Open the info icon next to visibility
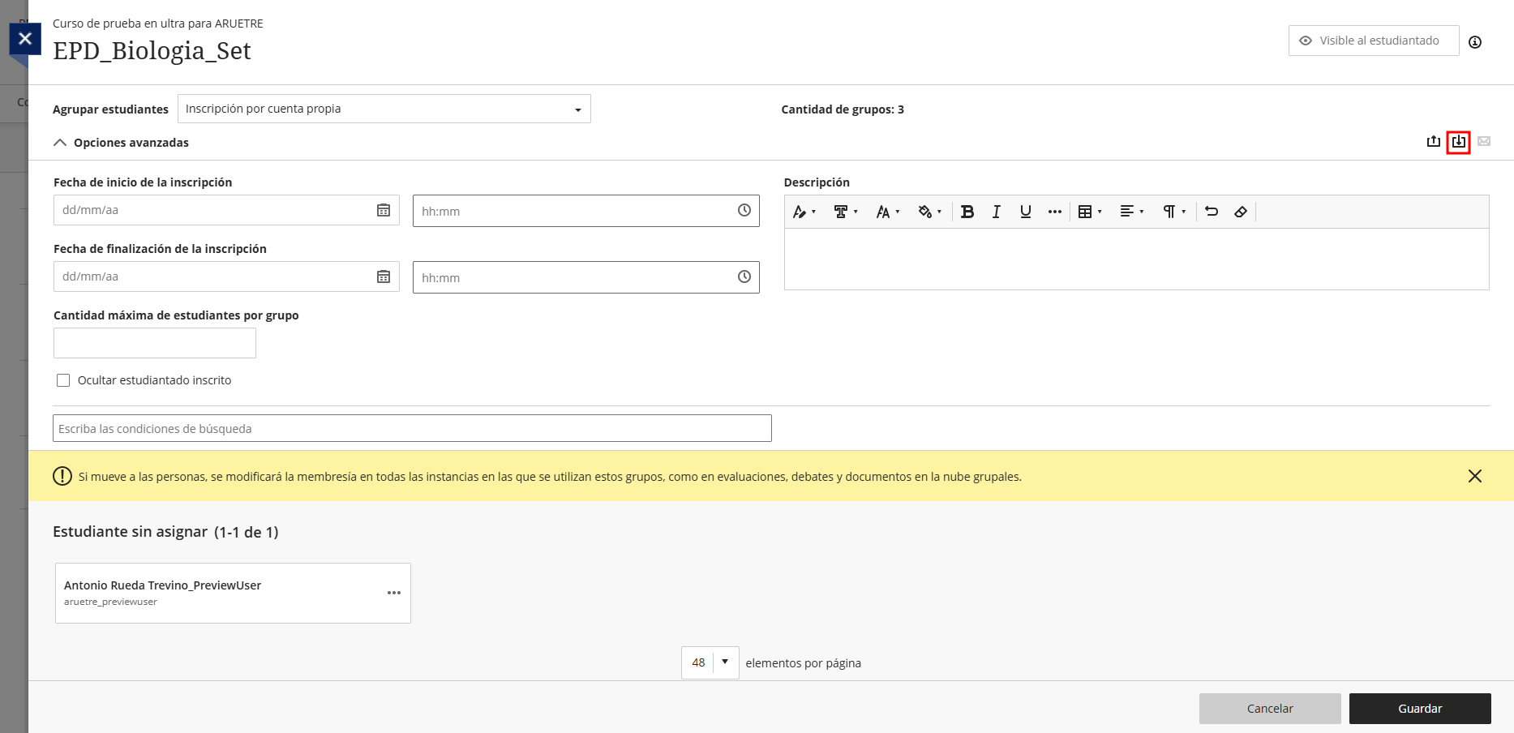 coord(1474,42)
